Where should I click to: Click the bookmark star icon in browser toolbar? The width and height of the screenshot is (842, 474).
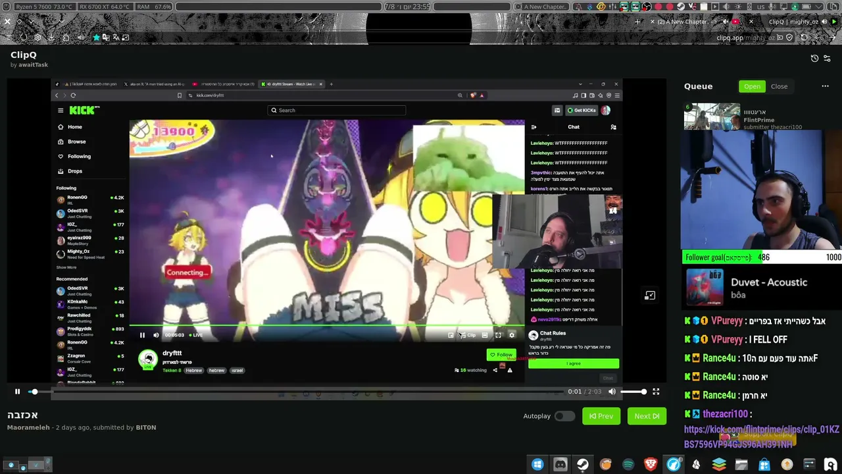point(96,38)
